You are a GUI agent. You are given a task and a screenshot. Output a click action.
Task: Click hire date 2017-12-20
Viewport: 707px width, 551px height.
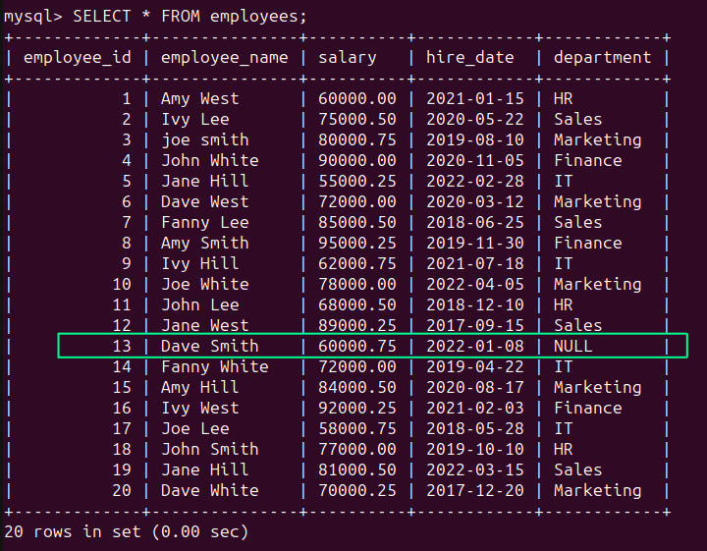[474, 490]
